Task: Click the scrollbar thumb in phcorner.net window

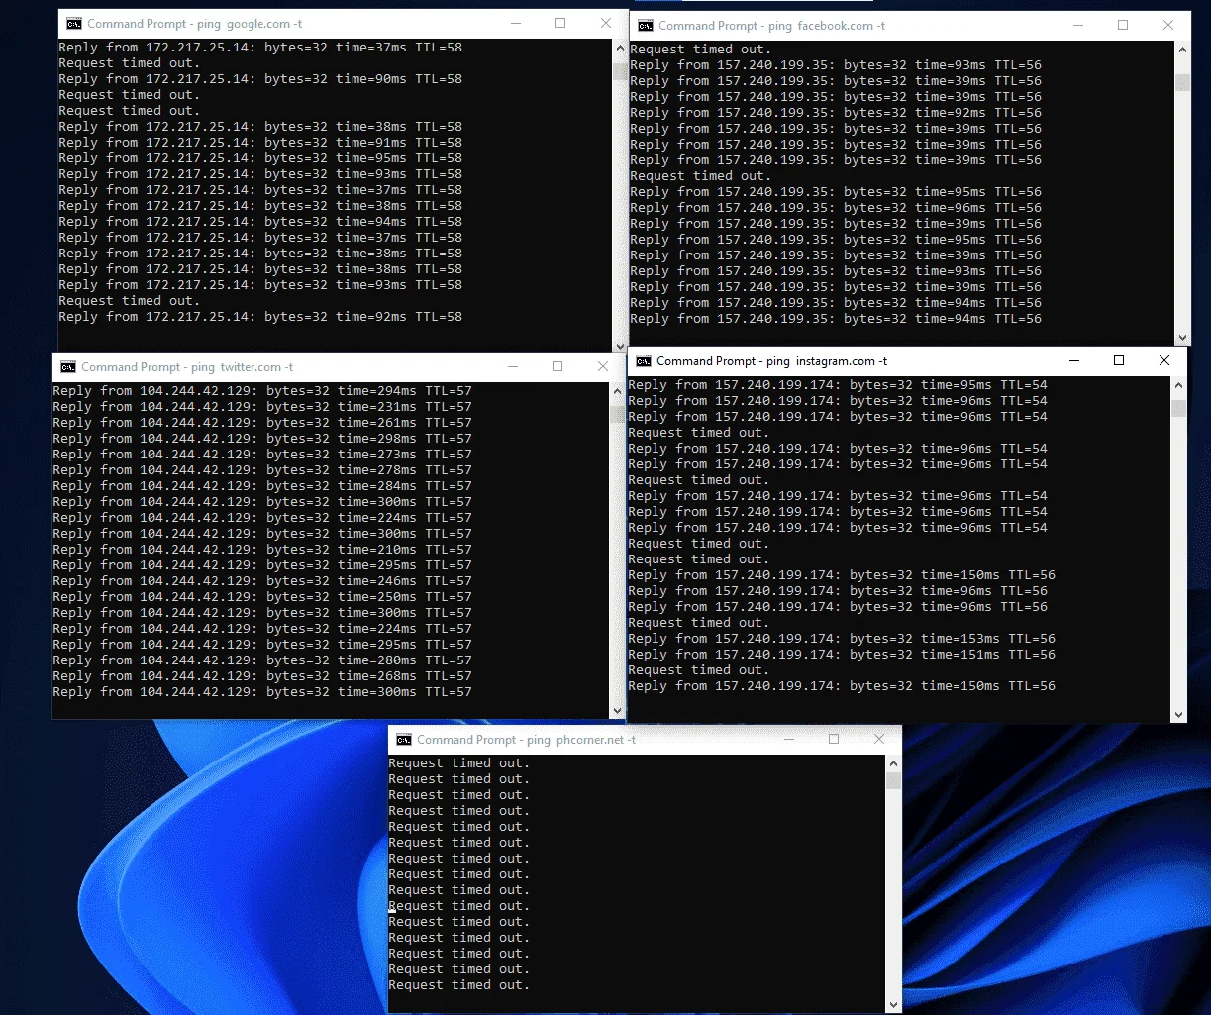Action: 893,781
